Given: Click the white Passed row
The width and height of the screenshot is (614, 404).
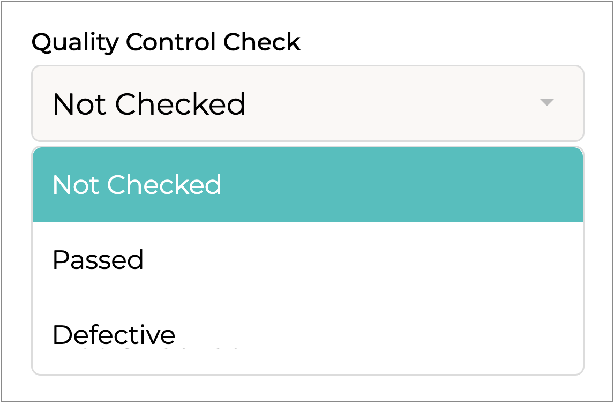Looking at the screenshot, I should (x=308, y=260).
